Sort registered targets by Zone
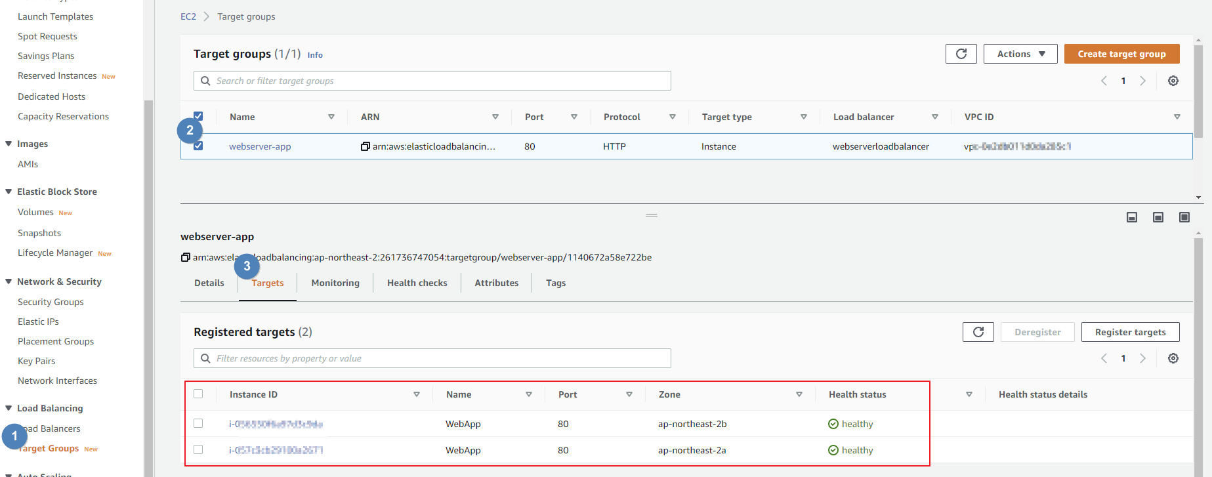The width and height of the screenshot is (1212, 477). (x=799, y=394)
